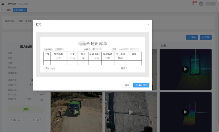Click the 刷新 button in the background page
The image size is (219, 132).
(192, 37)
